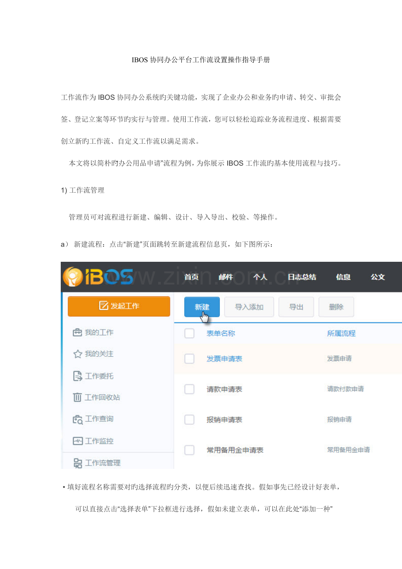
Task: Check the 常用备用金申请表 row checkbox
Action: [189, 450]
